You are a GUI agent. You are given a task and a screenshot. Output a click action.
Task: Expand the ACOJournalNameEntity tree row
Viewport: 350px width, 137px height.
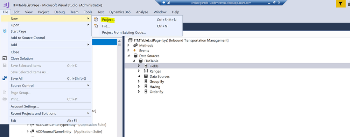[x=28, y=131]
